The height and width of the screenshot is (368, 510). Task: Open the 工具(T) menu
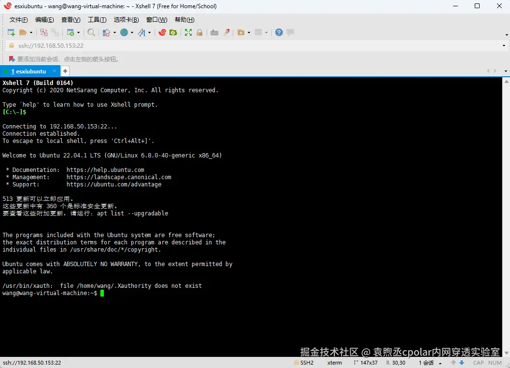pyautogui.click(x=97, y=19)
